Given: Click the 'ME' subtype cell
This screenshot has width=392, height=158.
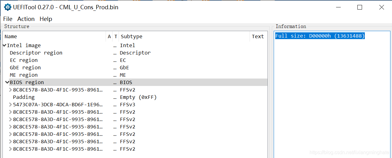Looking at the screenshot, I should pos(123,75).
